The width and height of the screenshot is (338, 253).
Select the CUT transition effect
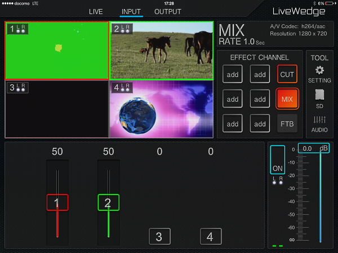pyautogui.click(x=287, y=74)
